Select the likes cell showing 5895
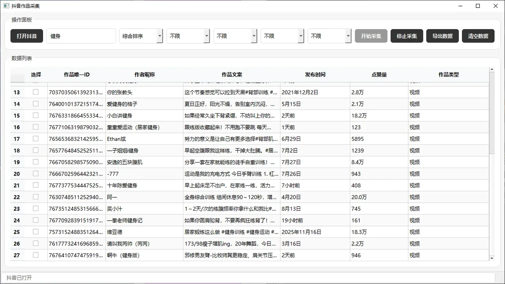This screenshot has height=284, width=505. coord(379,139)
